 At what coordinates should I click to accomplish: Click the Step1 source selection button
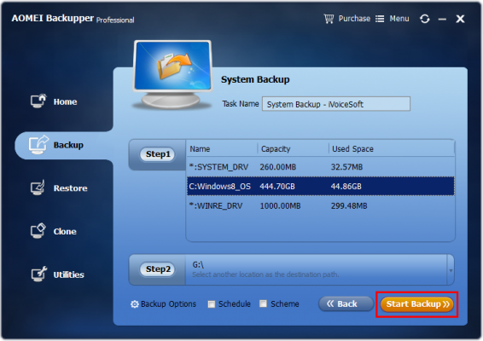point(158,154)
